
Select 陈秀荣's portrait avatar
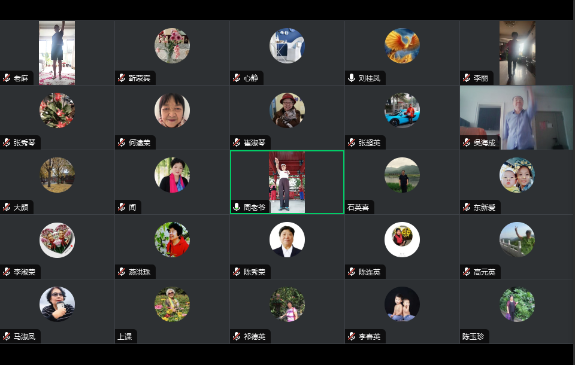(x=287, y=240)
